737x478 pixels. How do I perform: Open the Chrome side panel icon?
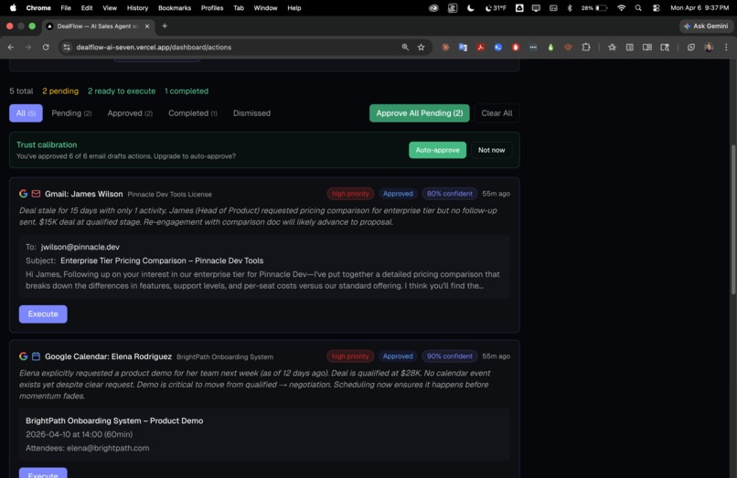647,47
